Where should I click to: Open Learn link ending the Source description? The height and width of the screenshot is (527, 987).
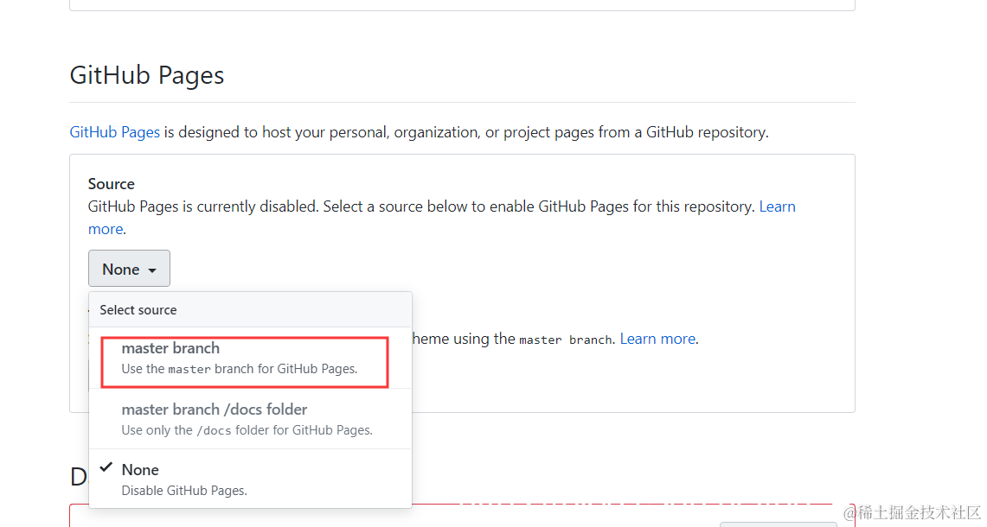pyautogui.click(x=778, y=206)
